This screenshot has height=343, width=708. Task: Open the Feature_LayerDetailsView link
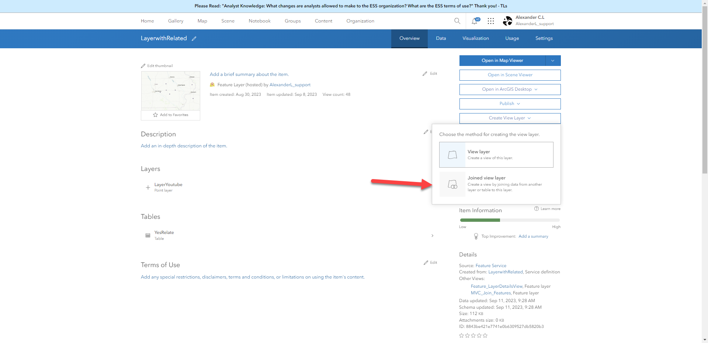click(x=496, y=286)
